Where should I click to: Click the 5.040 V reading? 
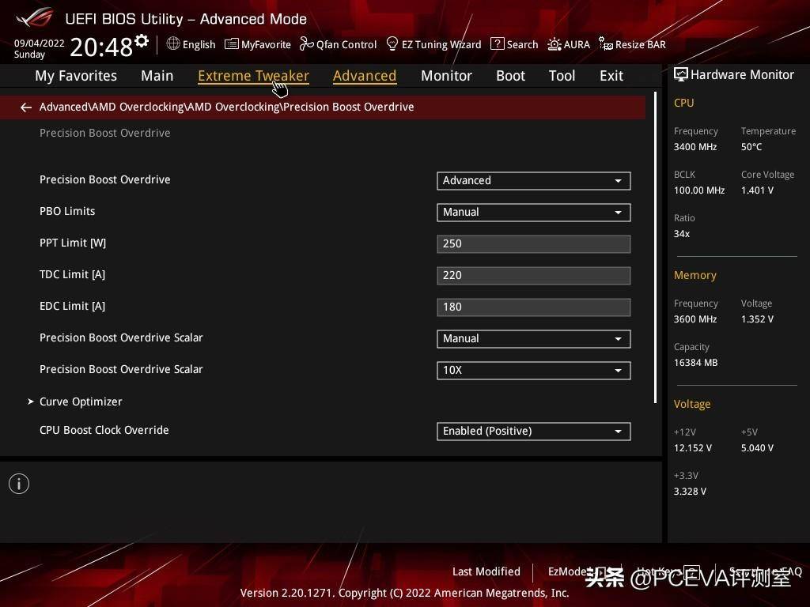[x=757, y=447]
